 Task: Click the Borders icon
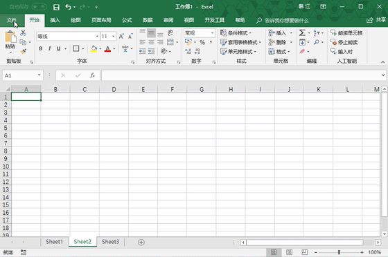point(76,48)
